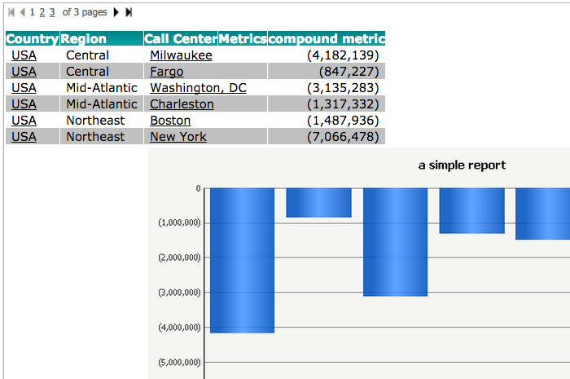Open USA link in New York row
Viewport: 570px width, 379px height.
[x=24, y=137]
